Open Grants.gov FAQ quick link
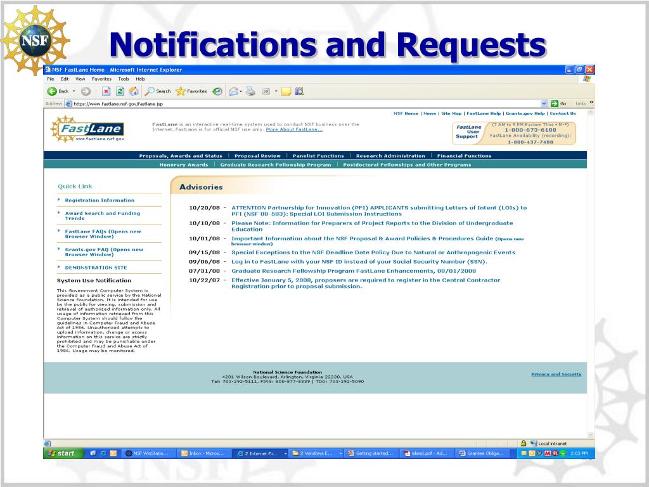 104,252
